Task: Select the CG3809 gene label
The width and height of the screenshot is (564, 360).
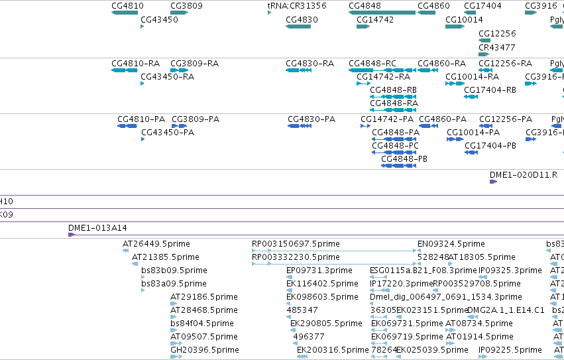Action: pyautogui.click(x=186, y=6)
